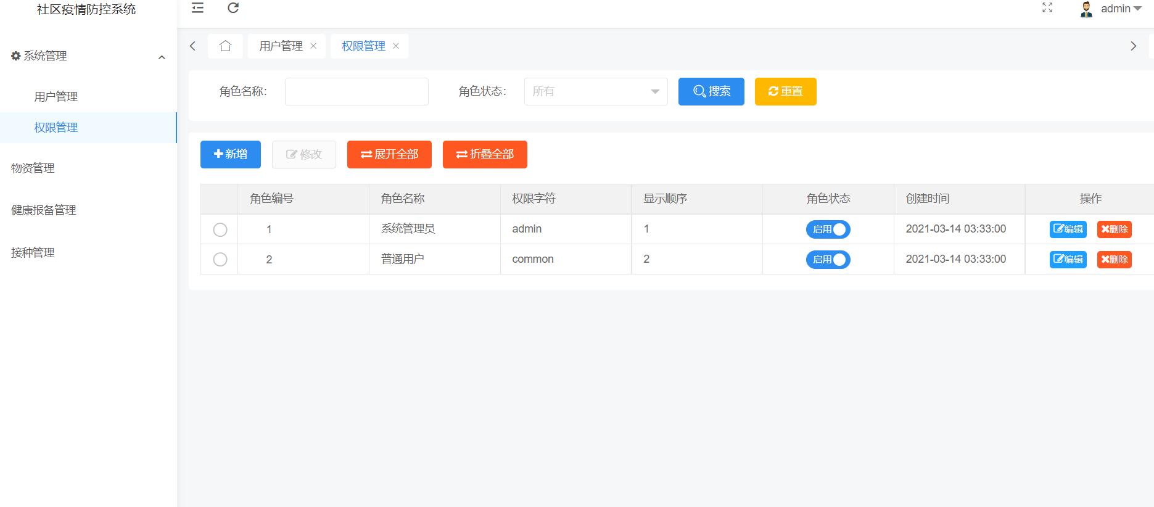This screenshot has height=507, width=1154.
Task: Select the radio button for 系统管理员 row
Action: 220,229
